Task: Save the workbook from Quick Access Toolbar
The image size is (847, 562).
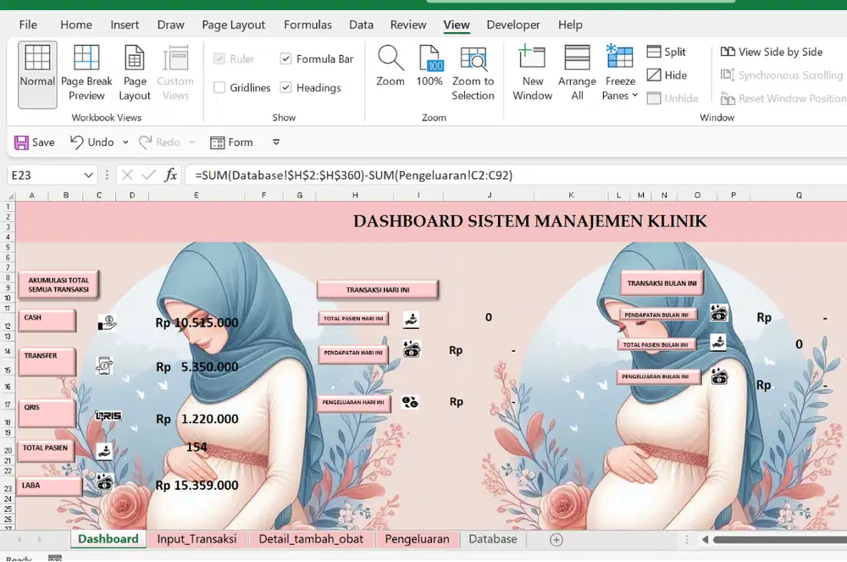Action: pos(34,142)
